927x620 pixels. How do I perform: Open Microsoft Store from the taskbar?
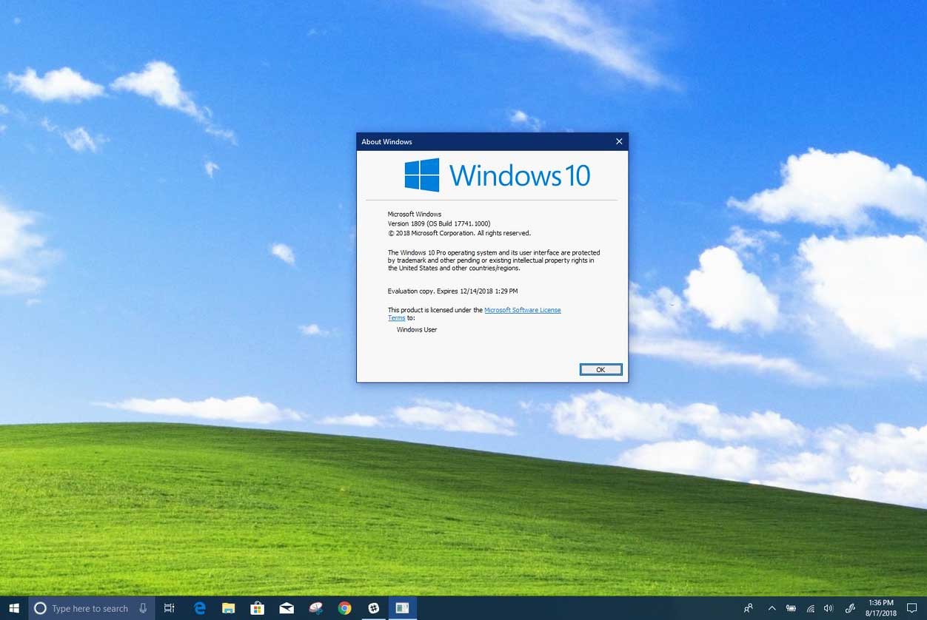pos(257,608)
